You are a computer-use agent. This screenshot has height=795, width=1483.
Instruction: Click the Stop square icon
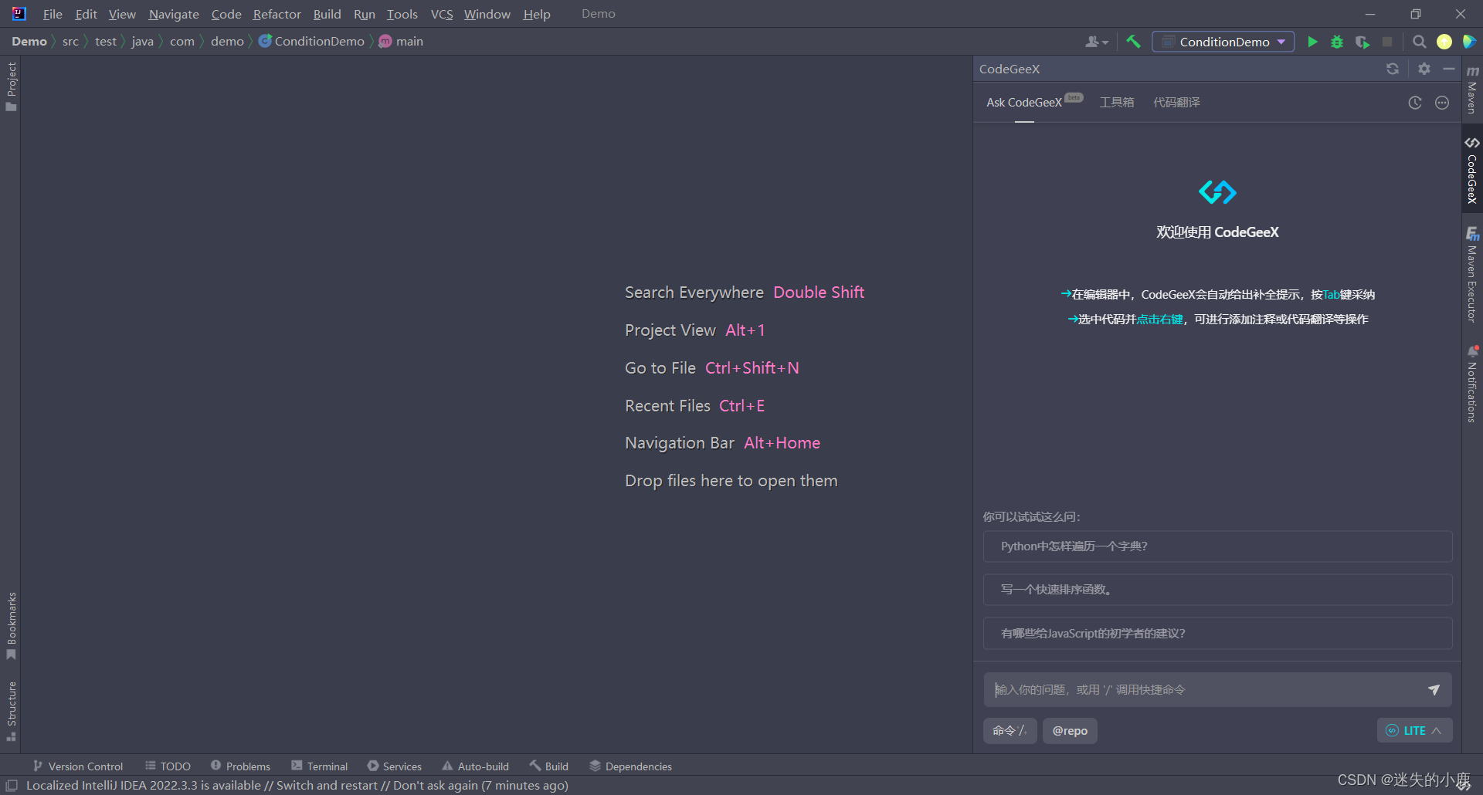pos(1387,42)
